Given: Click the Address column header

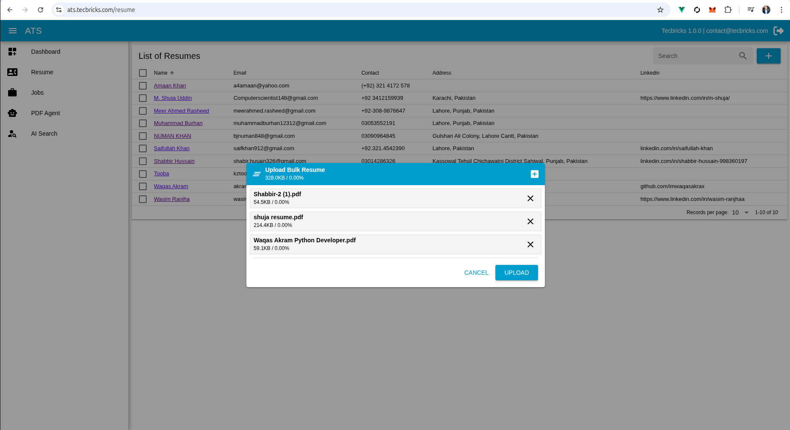Looking at the screenshot, I should pyautogui.click(x=442, y=73).
